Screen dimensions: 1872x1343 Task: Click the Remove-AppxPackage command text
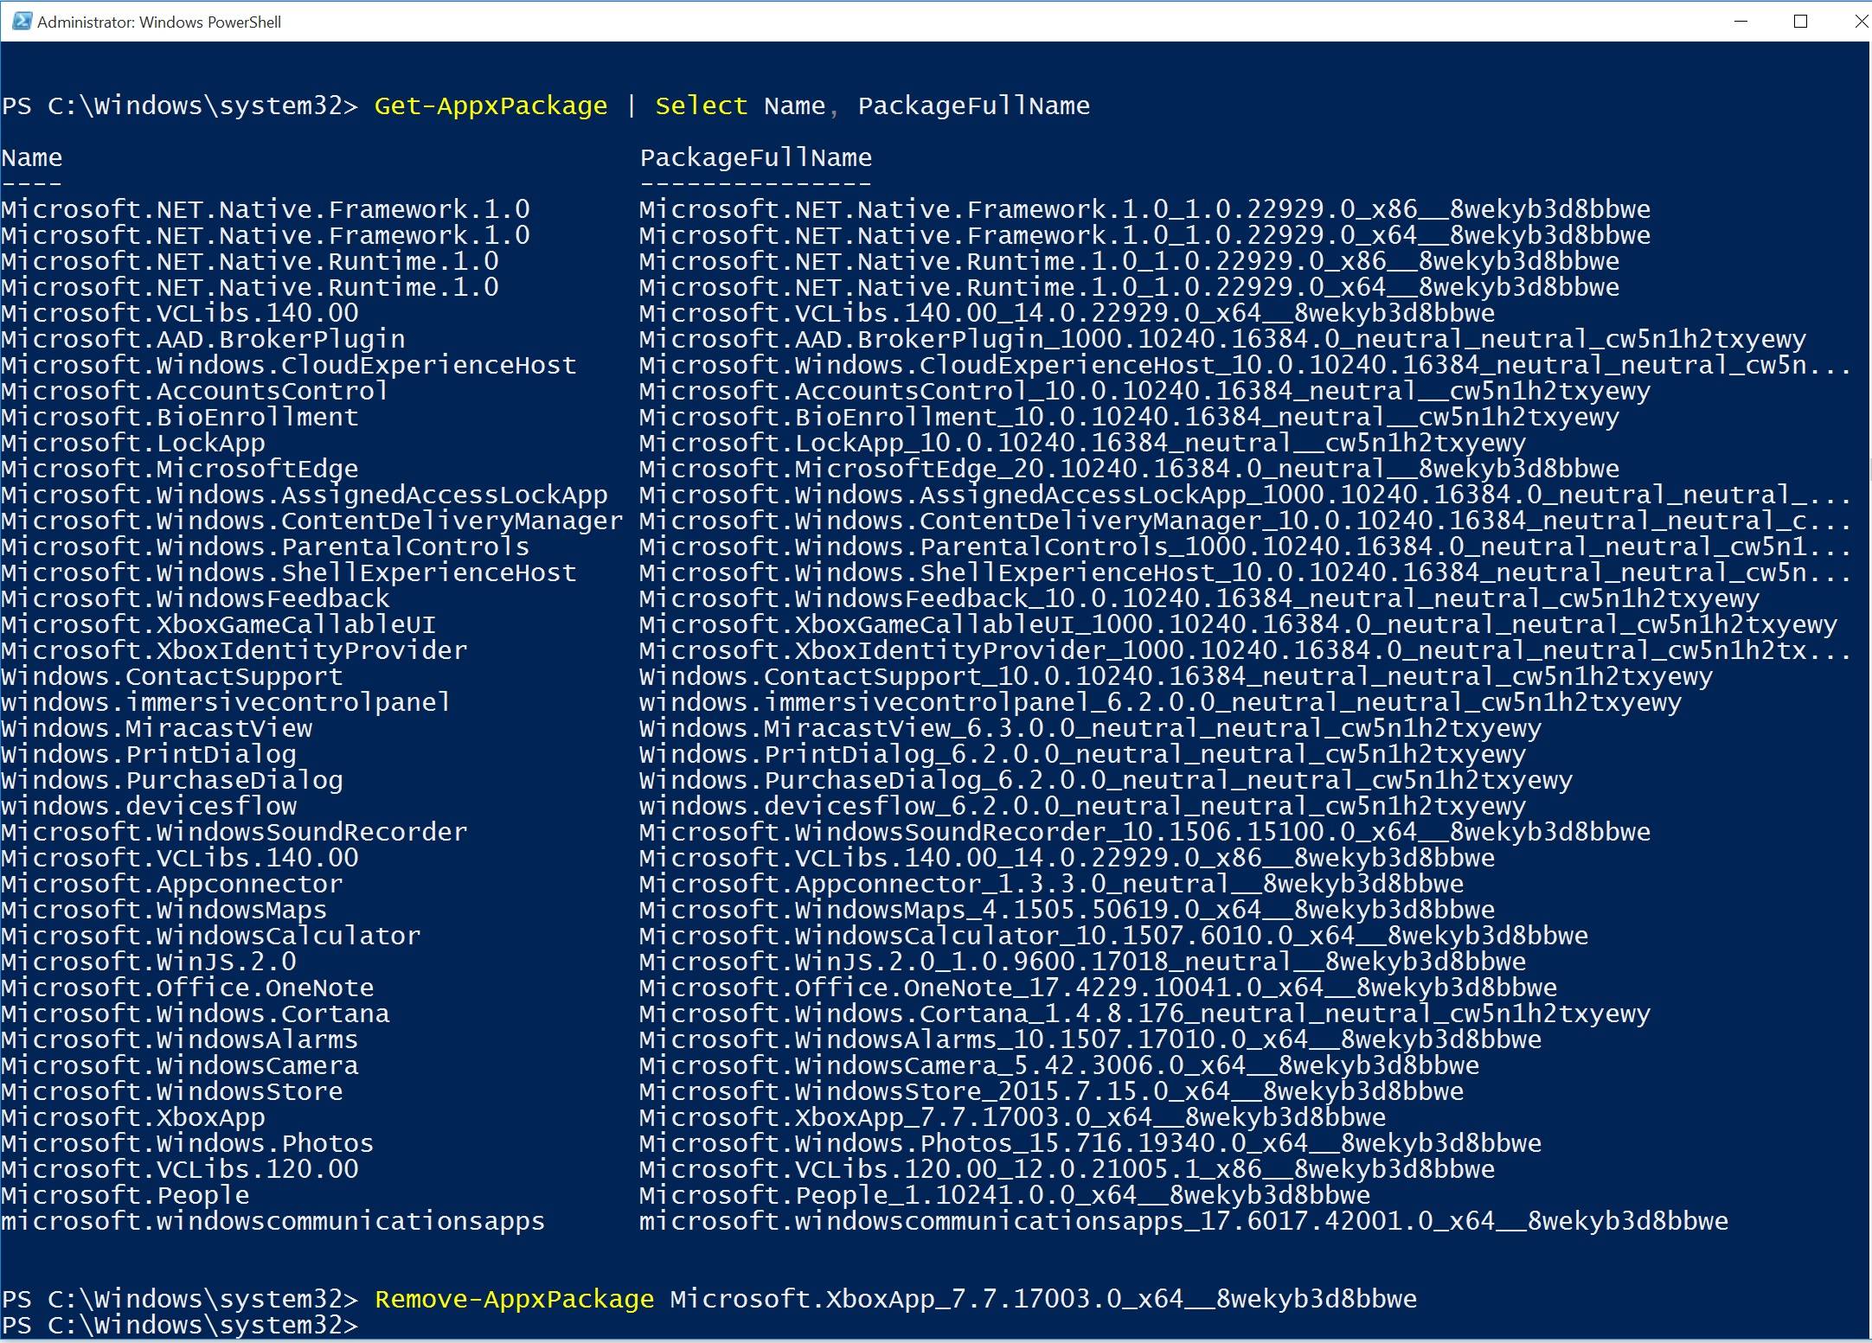[514, 1299]
